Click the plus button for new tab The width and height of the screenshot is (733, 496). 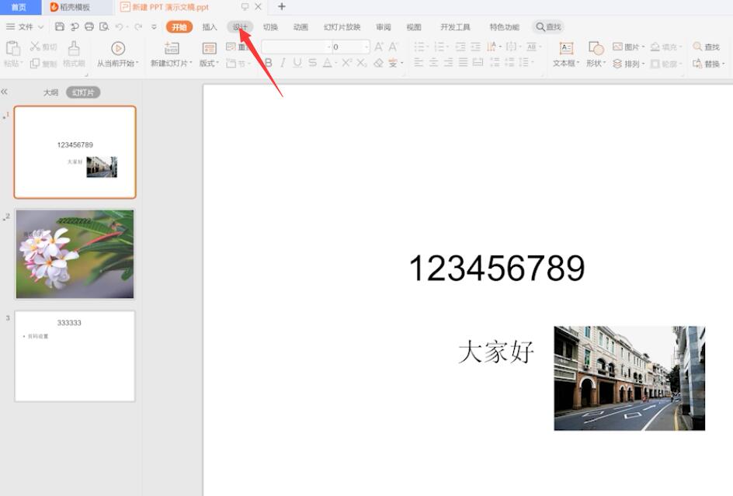pyautogui.click(x=281, y=6)
